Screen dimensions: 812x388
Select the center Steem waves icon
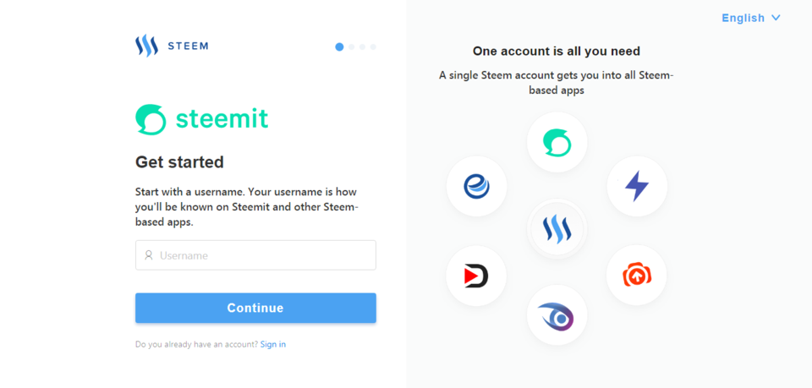coord(557,228)
